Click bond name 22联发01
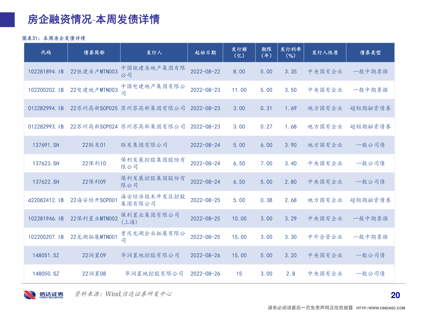The height and width of the screenshot is (319, 426). (94, 145)
